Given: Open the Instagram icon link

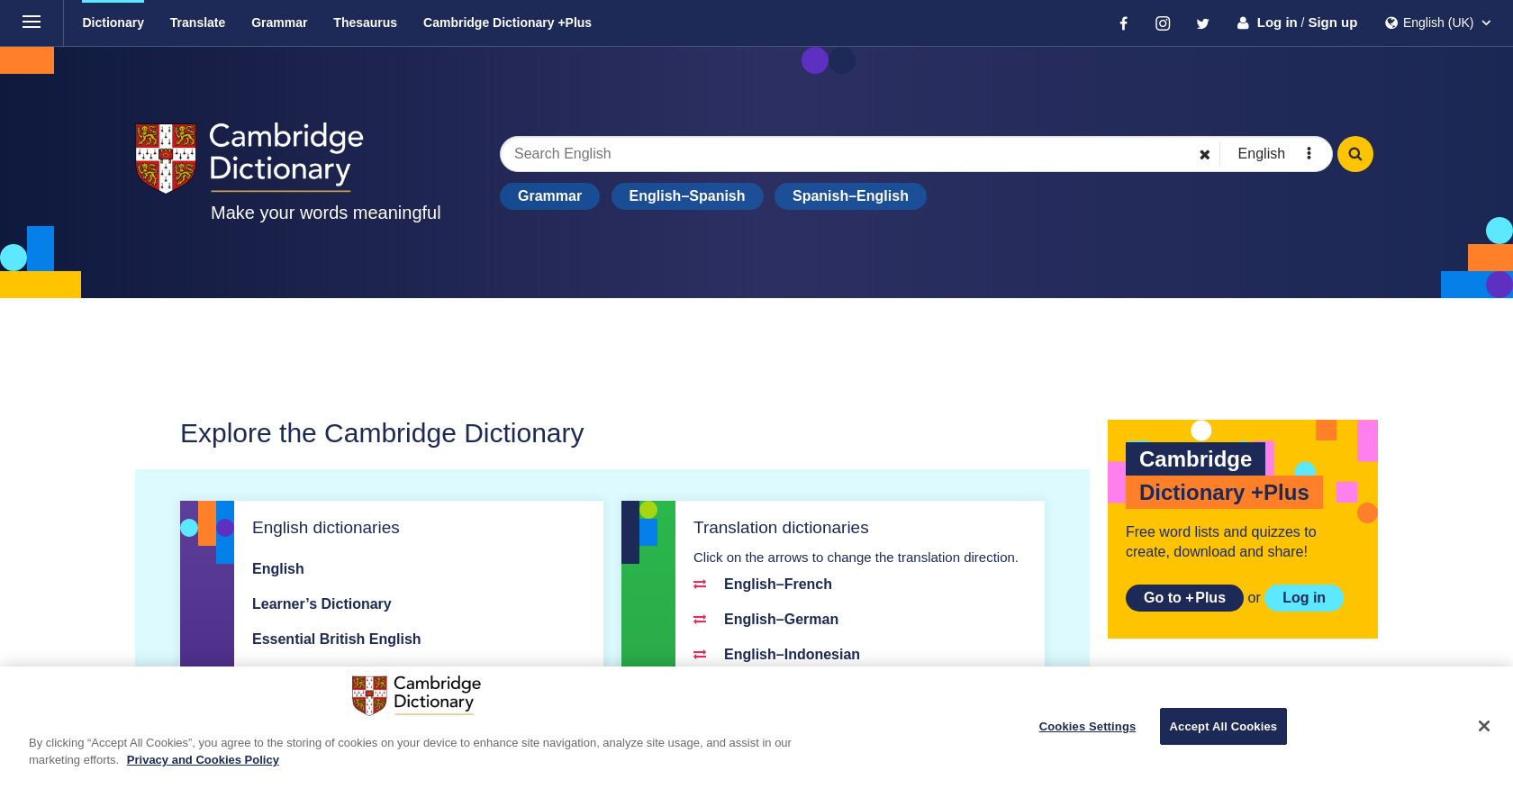Looking at the screenshot, I should 1163,23.
